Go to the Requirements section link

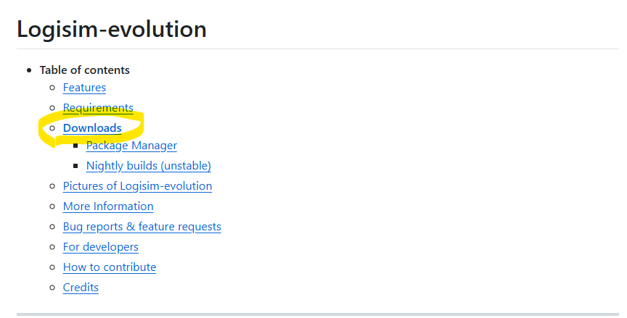(98, 108)
